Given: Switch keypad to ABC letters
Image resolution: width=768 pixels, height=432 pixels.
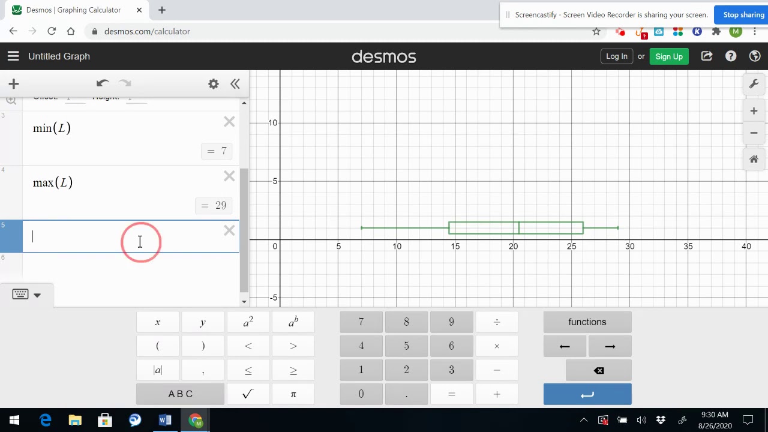Looking at the screenshot, I should click(x=181, y=394).
